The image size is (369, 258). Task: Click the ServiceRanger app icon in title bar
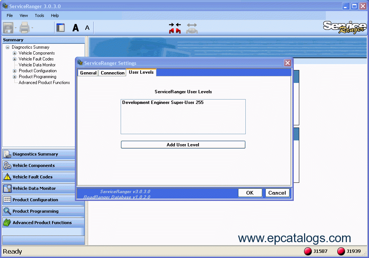[x=5, y=6]
